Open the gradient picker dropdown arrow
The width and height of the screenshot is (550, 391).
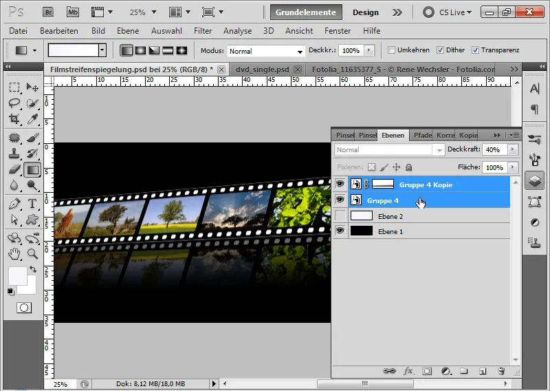tap(102, 50)
